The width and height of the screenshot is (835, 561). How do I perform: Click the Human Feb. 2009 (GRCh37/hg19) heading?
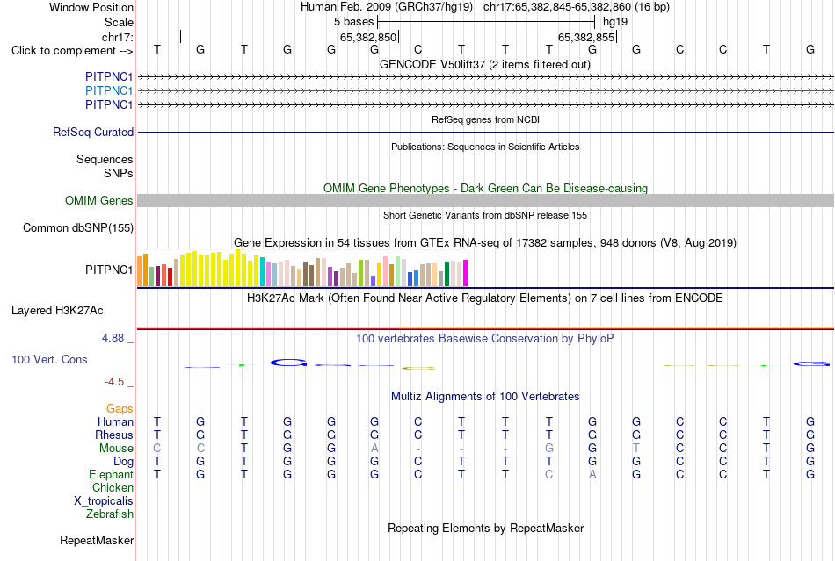[387, 7]
